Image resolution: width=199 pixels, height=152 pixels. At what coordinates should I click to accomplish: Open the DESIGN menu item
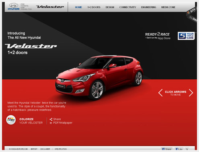coord(110,7)
